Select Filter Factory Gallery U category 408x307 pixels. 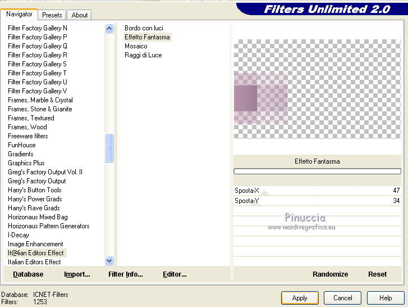(x=38, y=82)
